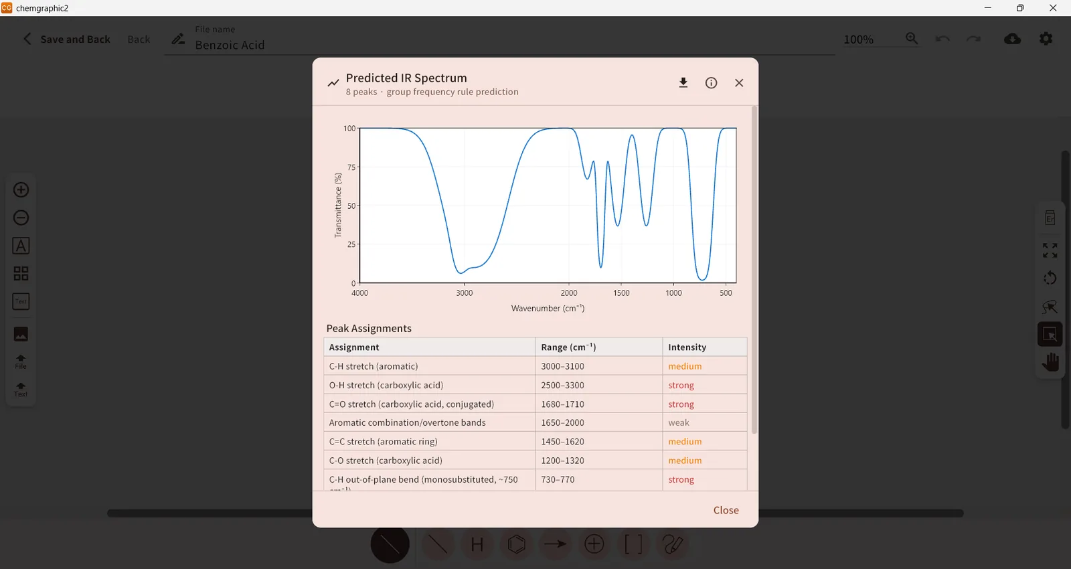Click the zoom in plus icon in left sidebar
Image resolution: width=1071 pixels, height=569 pixels.
[21, 190]
